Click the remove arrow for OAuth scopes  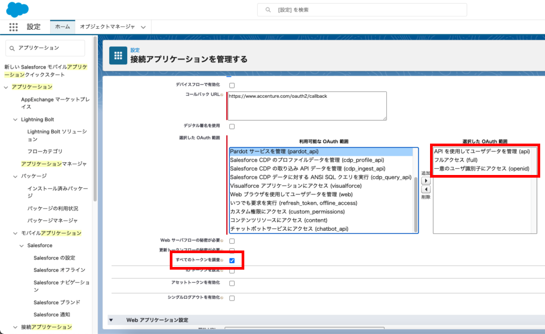426,189
